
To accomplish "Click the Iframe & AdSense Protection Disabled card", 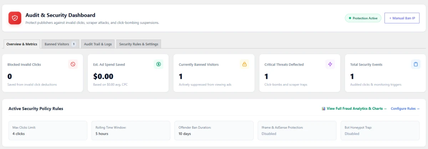I will click(x=297, y=130).
